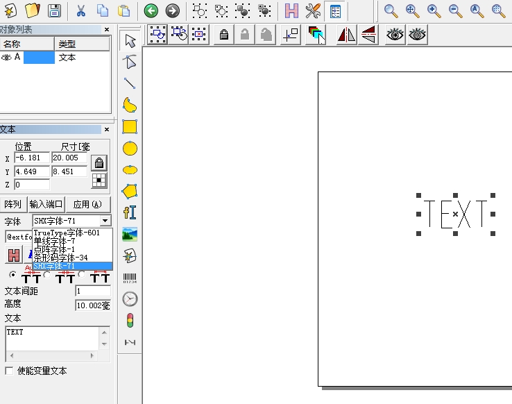Click the 文本间距 spacing input field
The height and width of the screenshot is (404, 512).
point(93,291)
